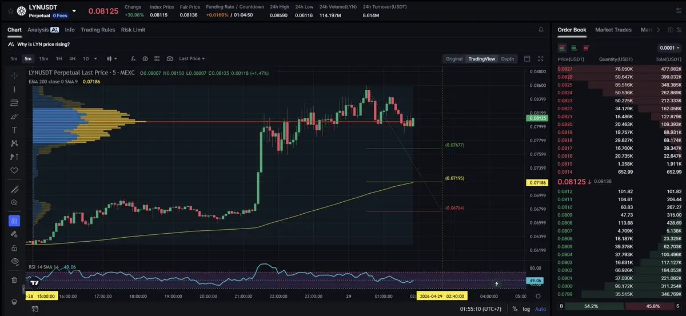Show bids-only green order book view

click(574, 48)
